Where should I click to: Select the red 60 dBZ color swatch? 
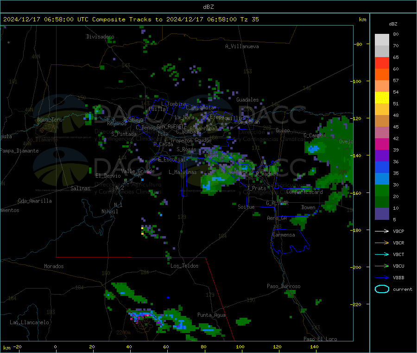pyautogui.click(x=382, y=63)
